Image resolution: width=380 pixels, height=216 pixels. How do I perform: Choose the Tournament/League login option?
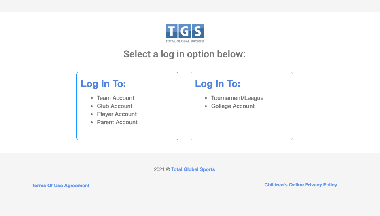click(237, 98)
